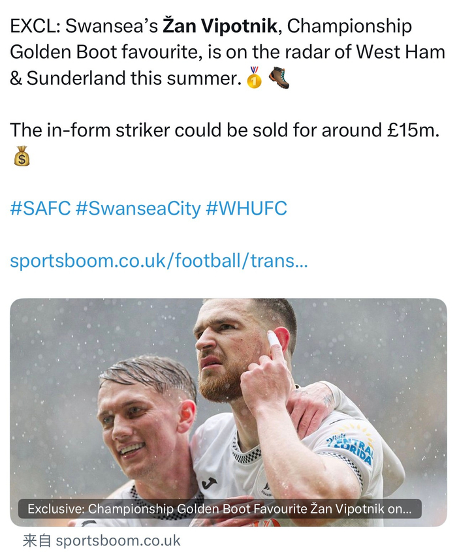Tap the #SwanseaCity hashtag

tap(138, 209)
